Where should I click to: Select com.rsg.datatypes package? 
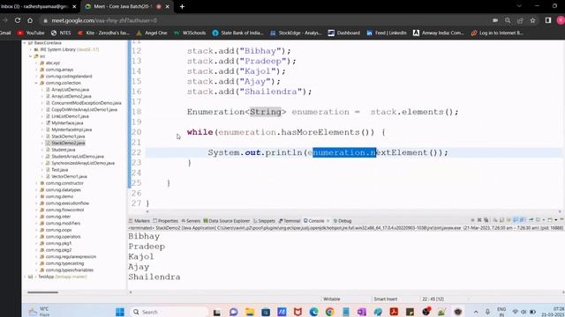tap(63, 190)
